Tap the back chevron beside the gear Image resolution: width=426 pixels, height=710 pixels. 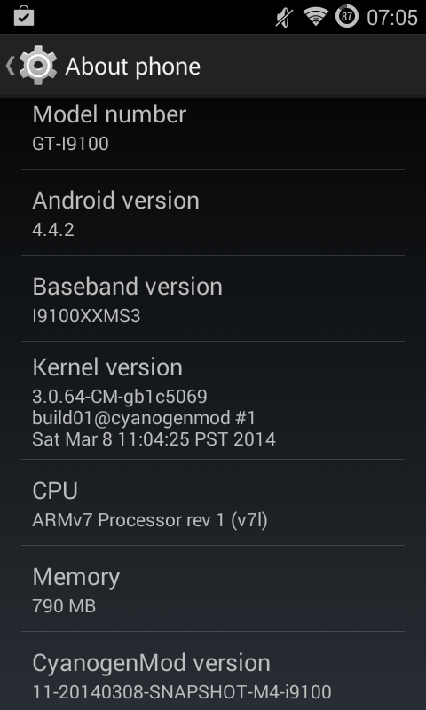pos(10,66)
